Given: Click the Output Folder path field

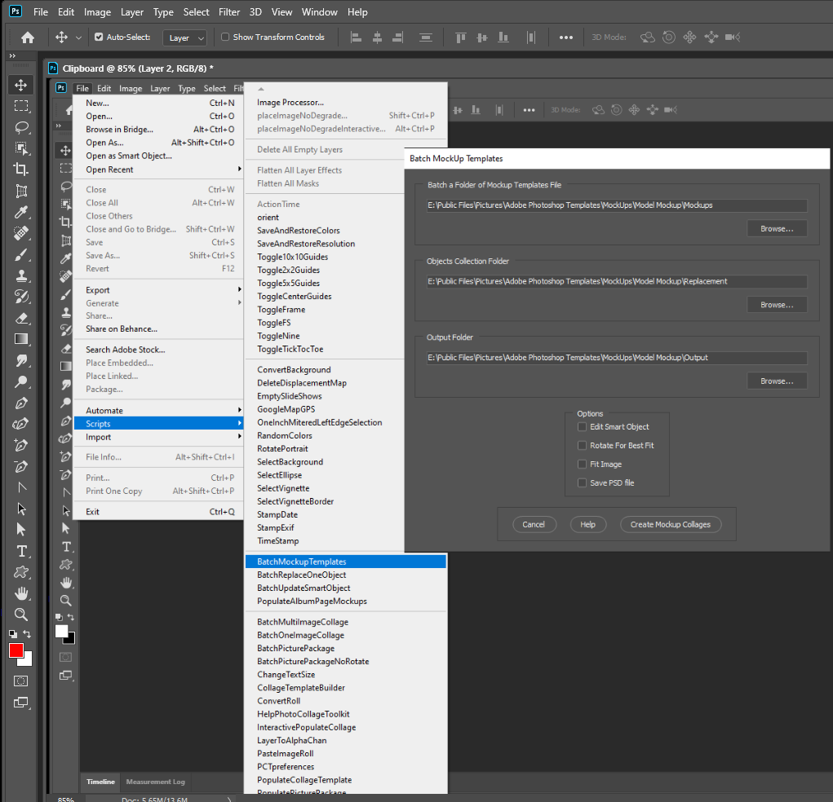Looking at the screenshot, I should pos(612,357).
